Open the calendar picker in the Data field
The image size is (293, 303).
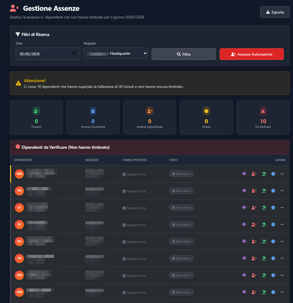coord(74,54)
